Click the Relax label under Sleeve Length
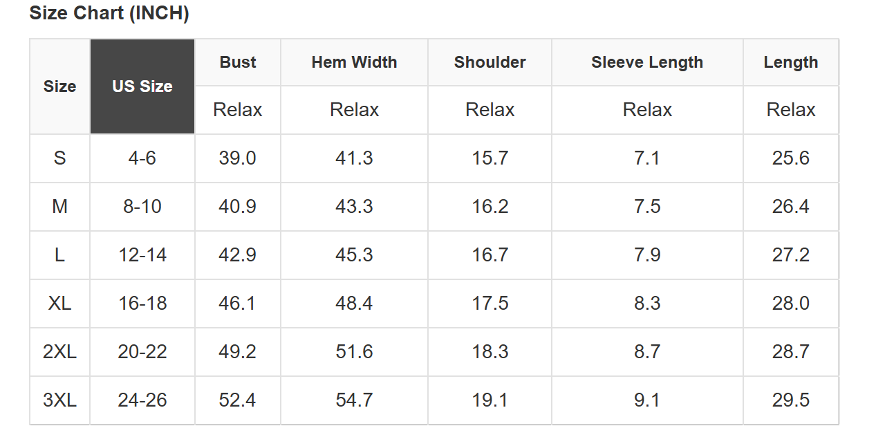Viewport: 876px width, 446px height. coord(647,110)
